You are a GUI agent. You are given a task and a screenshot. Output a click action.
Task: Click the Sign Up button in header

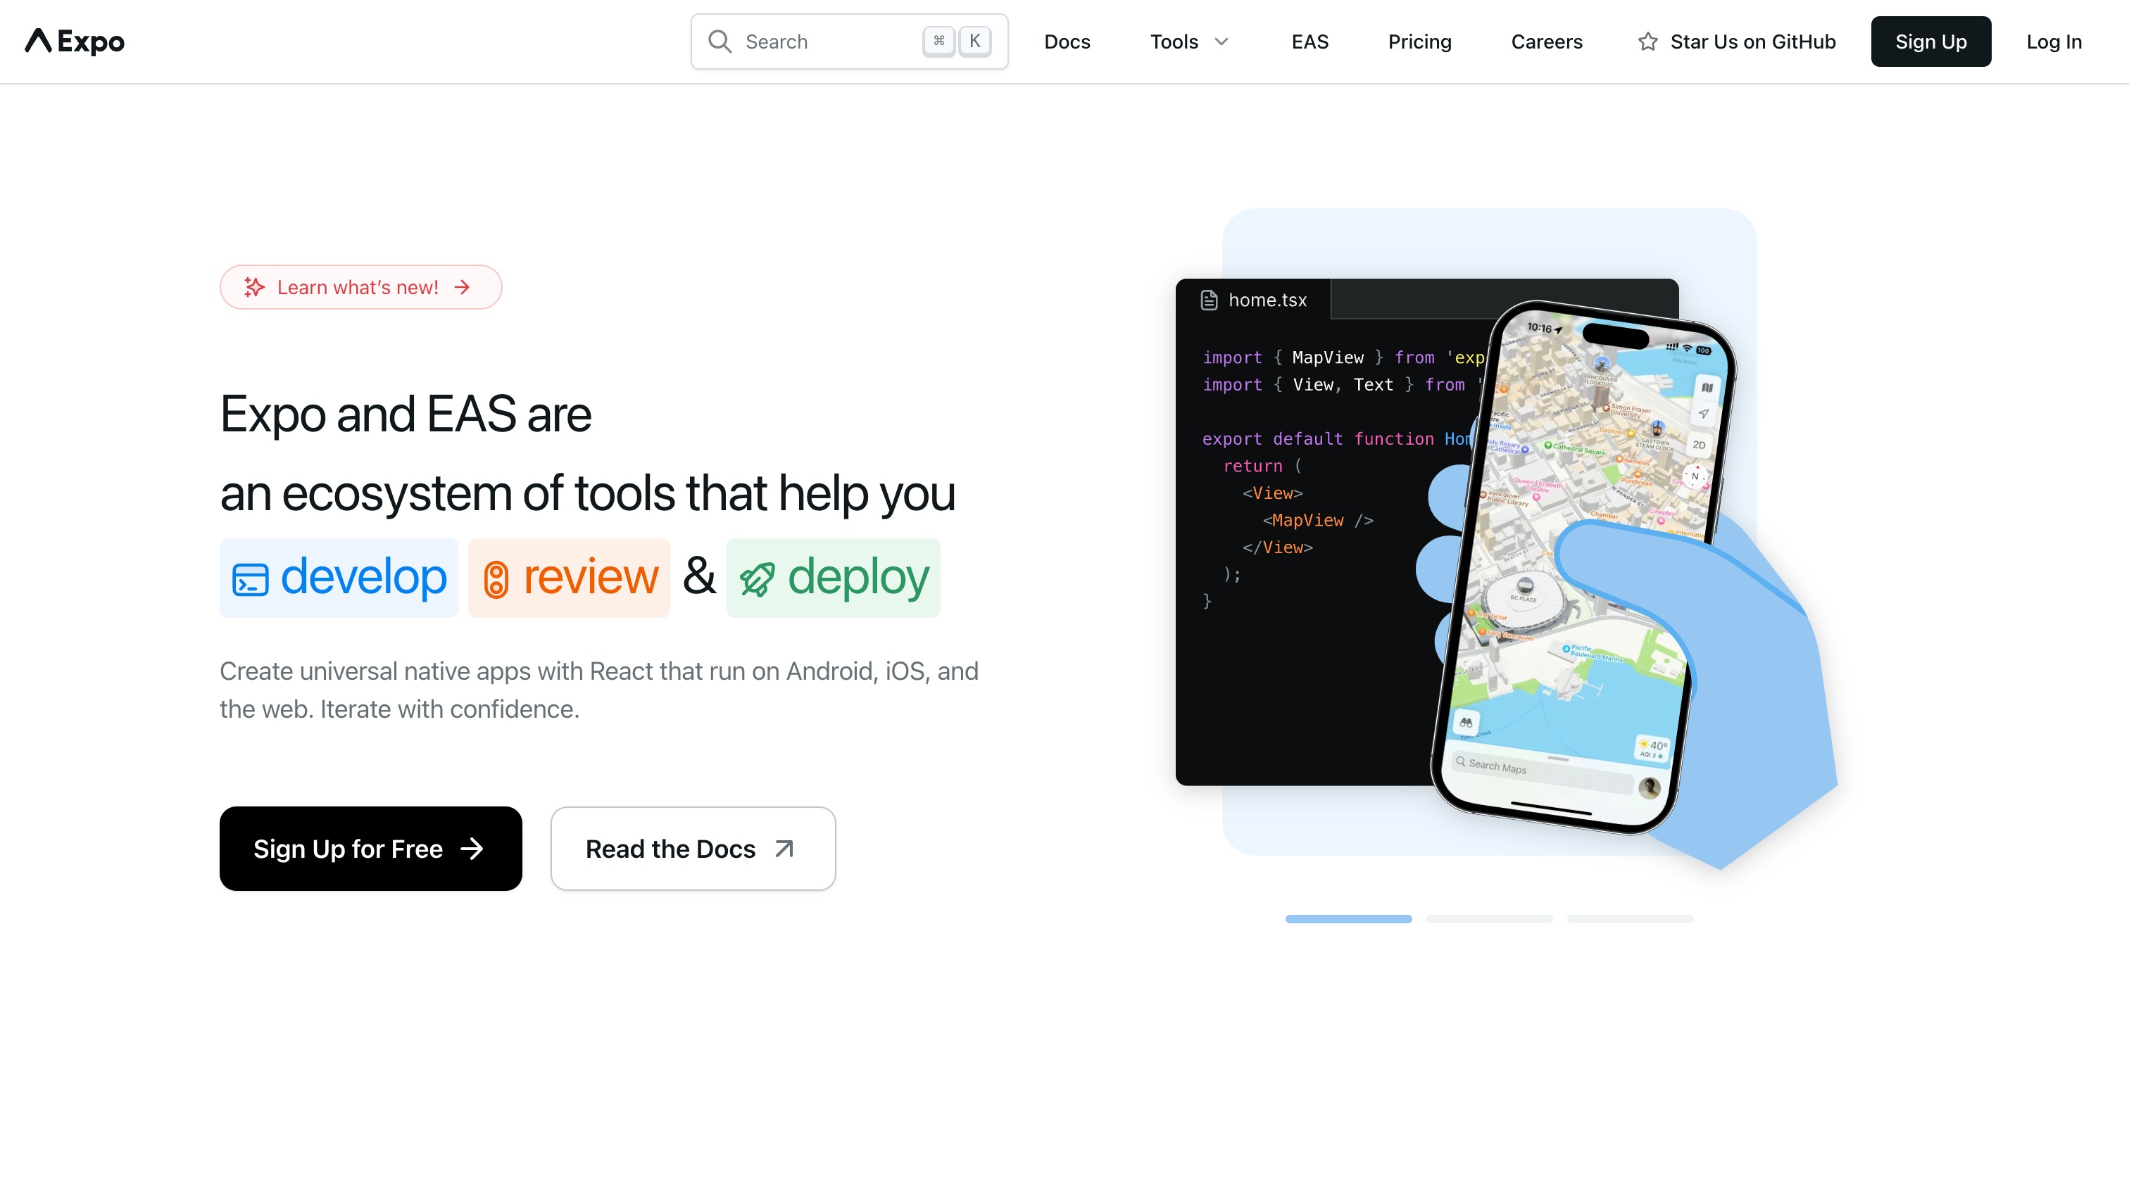pos(1930,42)
